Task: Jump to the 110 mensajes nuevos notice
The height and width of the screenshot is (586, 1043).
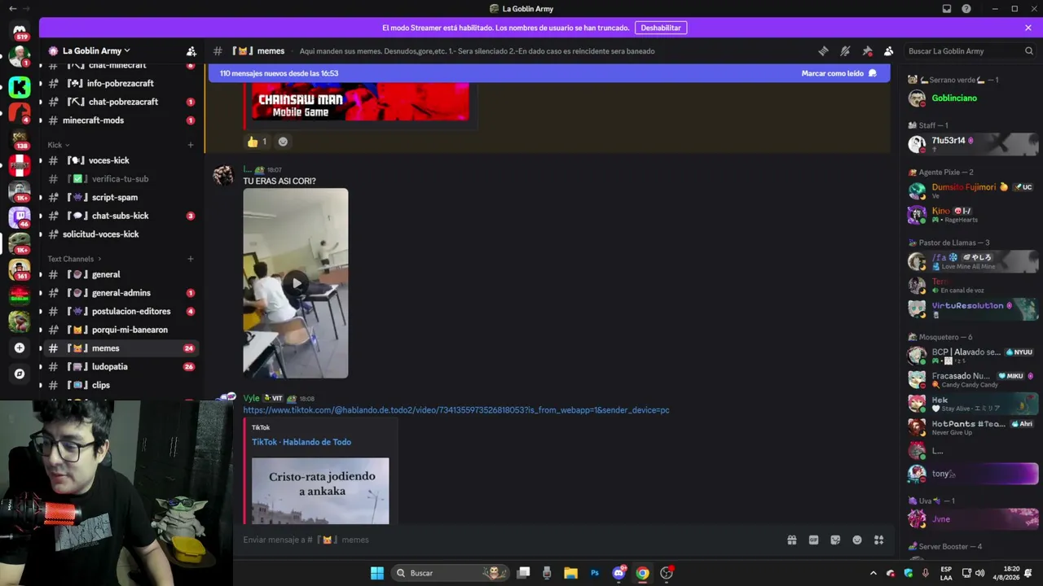Action: tap(279, 73)
